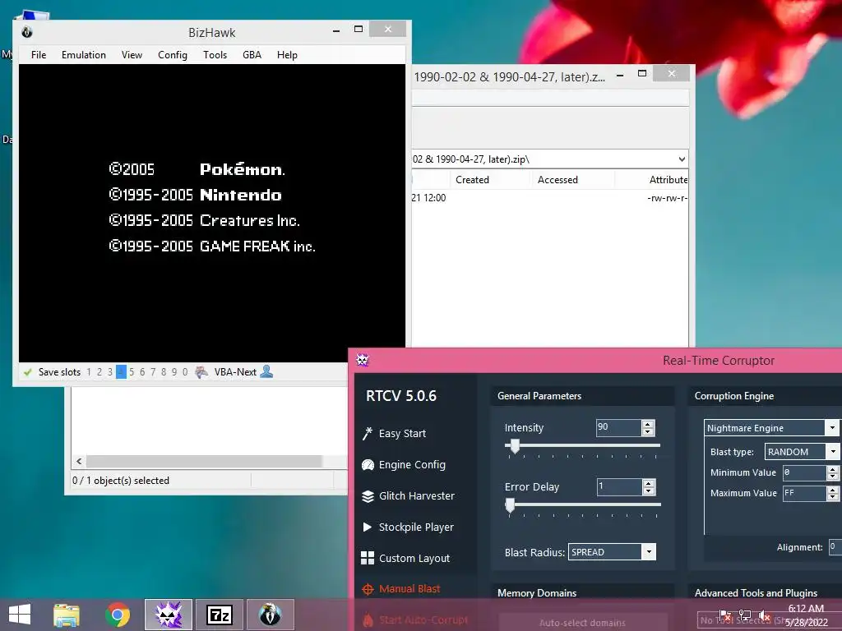The height and width of the screenshot is (631, 842).
Task: Click the network tray icon
Action: pos(745,615)
